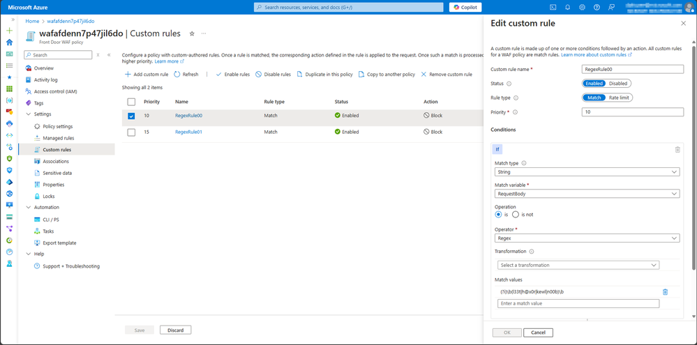Image resolution: width=697 pixels, height=345 pixels.
Task: Collapse the resource menu with double chevron
Action: 109,55
